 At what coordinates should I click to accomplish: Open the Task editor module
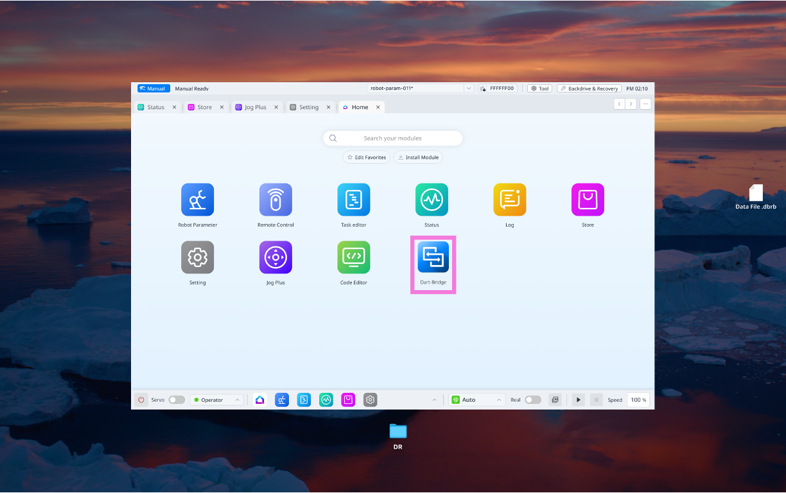point(354,200)
